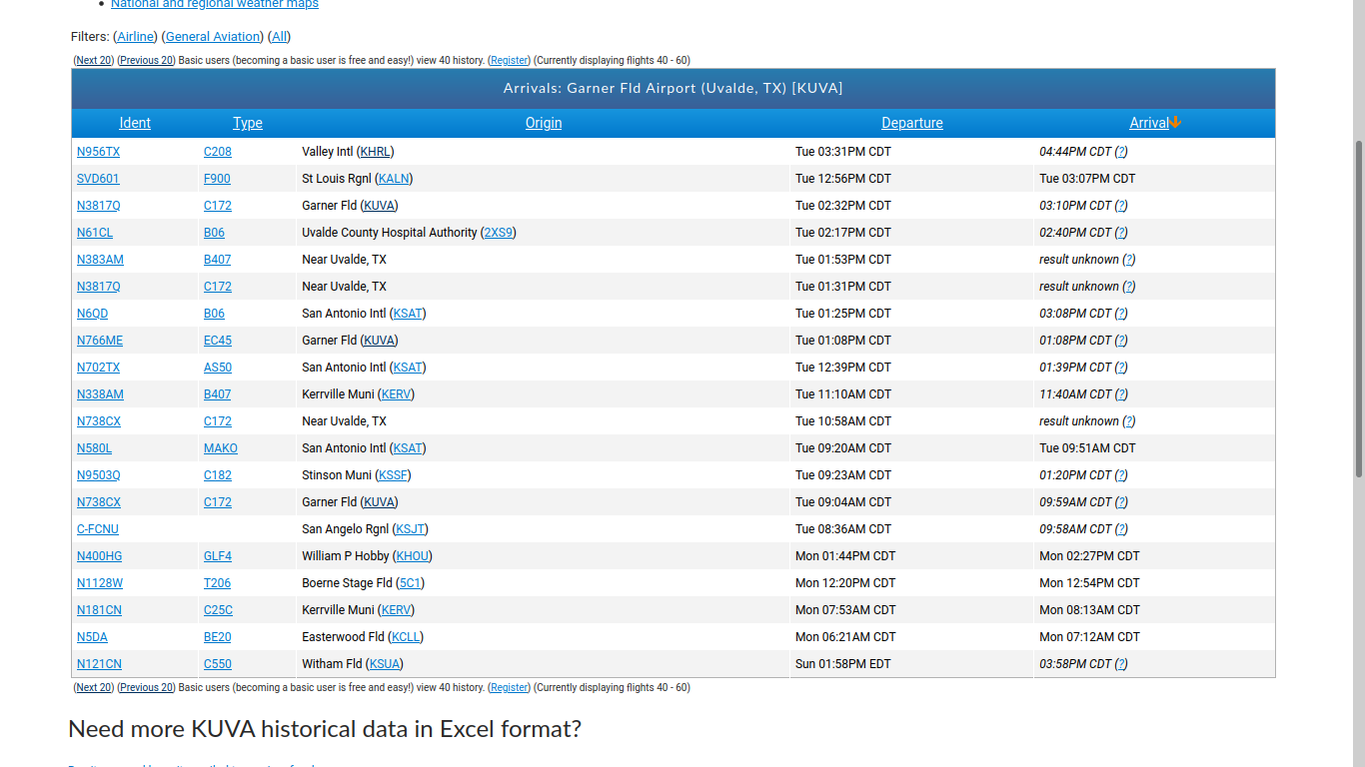Open flight N121CN
Viewport: 1365px width, 767px height.
99,664
